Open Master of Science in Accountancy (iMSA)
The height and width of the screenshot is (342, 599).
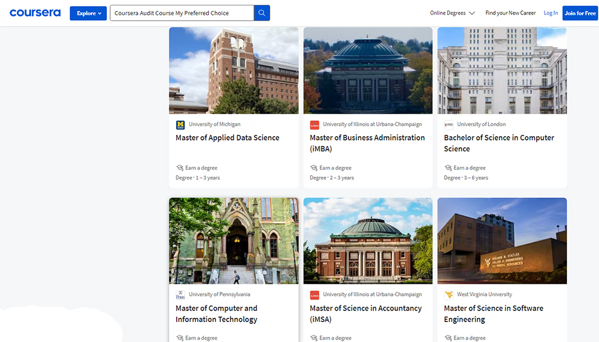coord(365,314)
